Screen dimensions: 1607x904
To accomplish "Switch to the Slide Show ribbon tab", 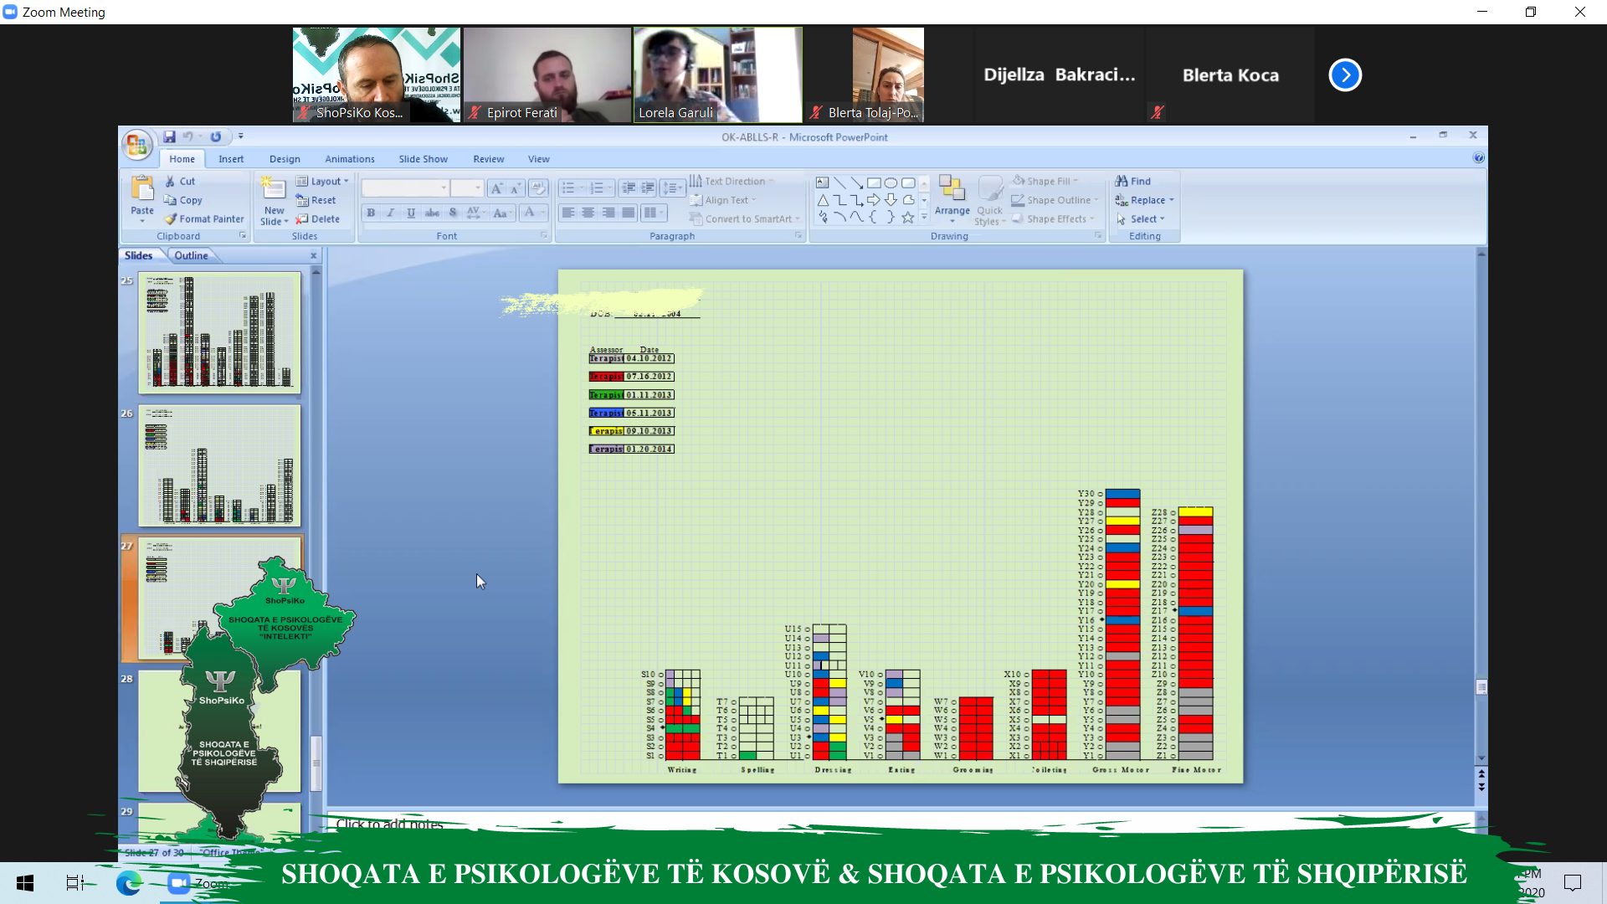I will tap(423, 159).
